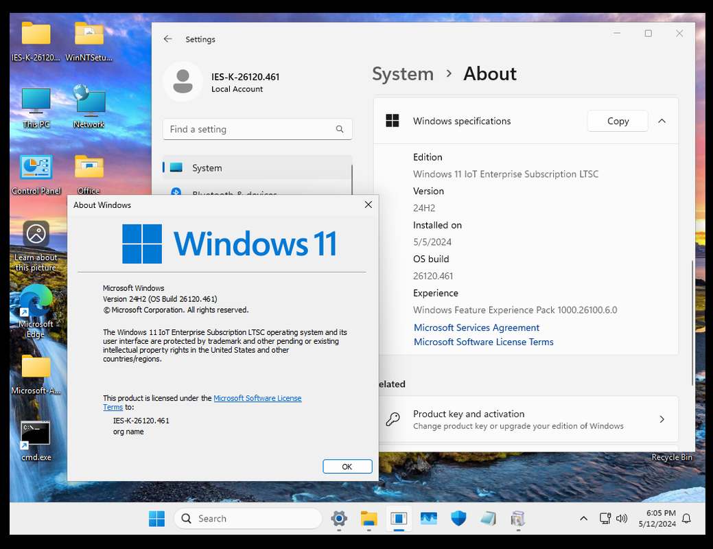Switch to the About Windows taskbar app
Image resolution: width=713 pixels, height=549 pixels.
pyautogui.click(x=399, y=519)
